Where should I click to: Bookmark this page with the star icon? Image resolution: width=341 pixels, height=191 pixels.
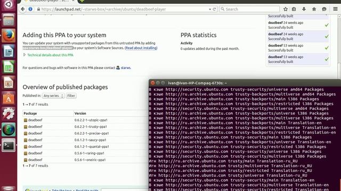[x=286, y=9]
